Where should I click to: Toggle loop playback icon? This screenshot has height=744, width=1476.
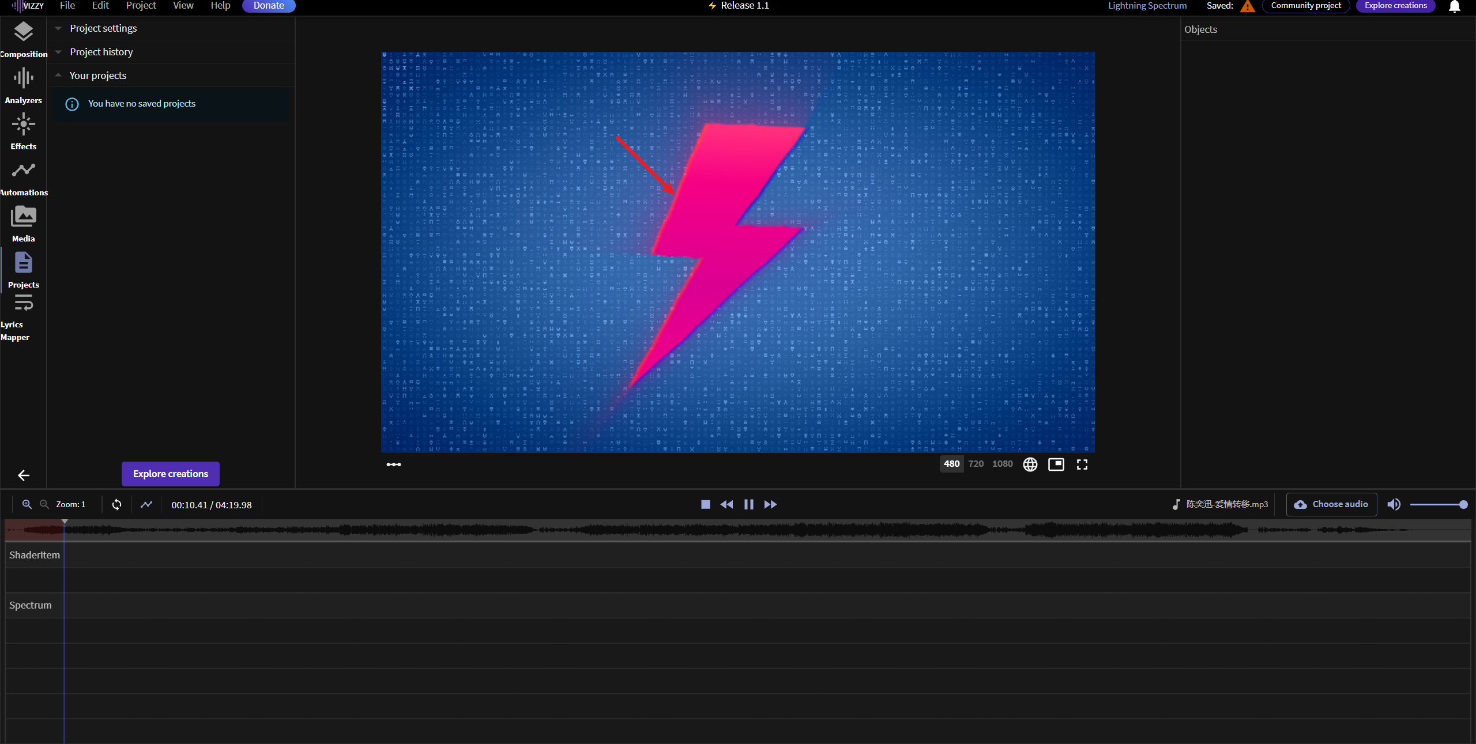116,504
